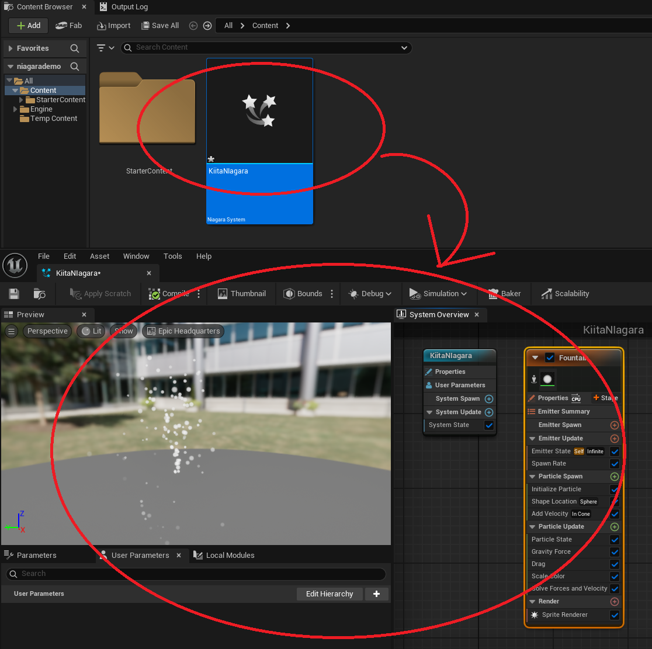Switch to the Local Modules tab
This screenshot has width=652, height=649.
[x=230, y=555]
